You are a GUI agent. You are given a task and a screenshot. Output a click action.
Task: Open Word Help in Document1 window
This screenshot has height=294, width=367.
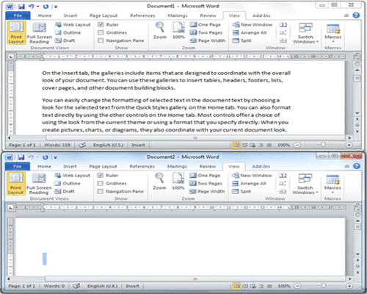pyautogui.click(x=356, y=15)
